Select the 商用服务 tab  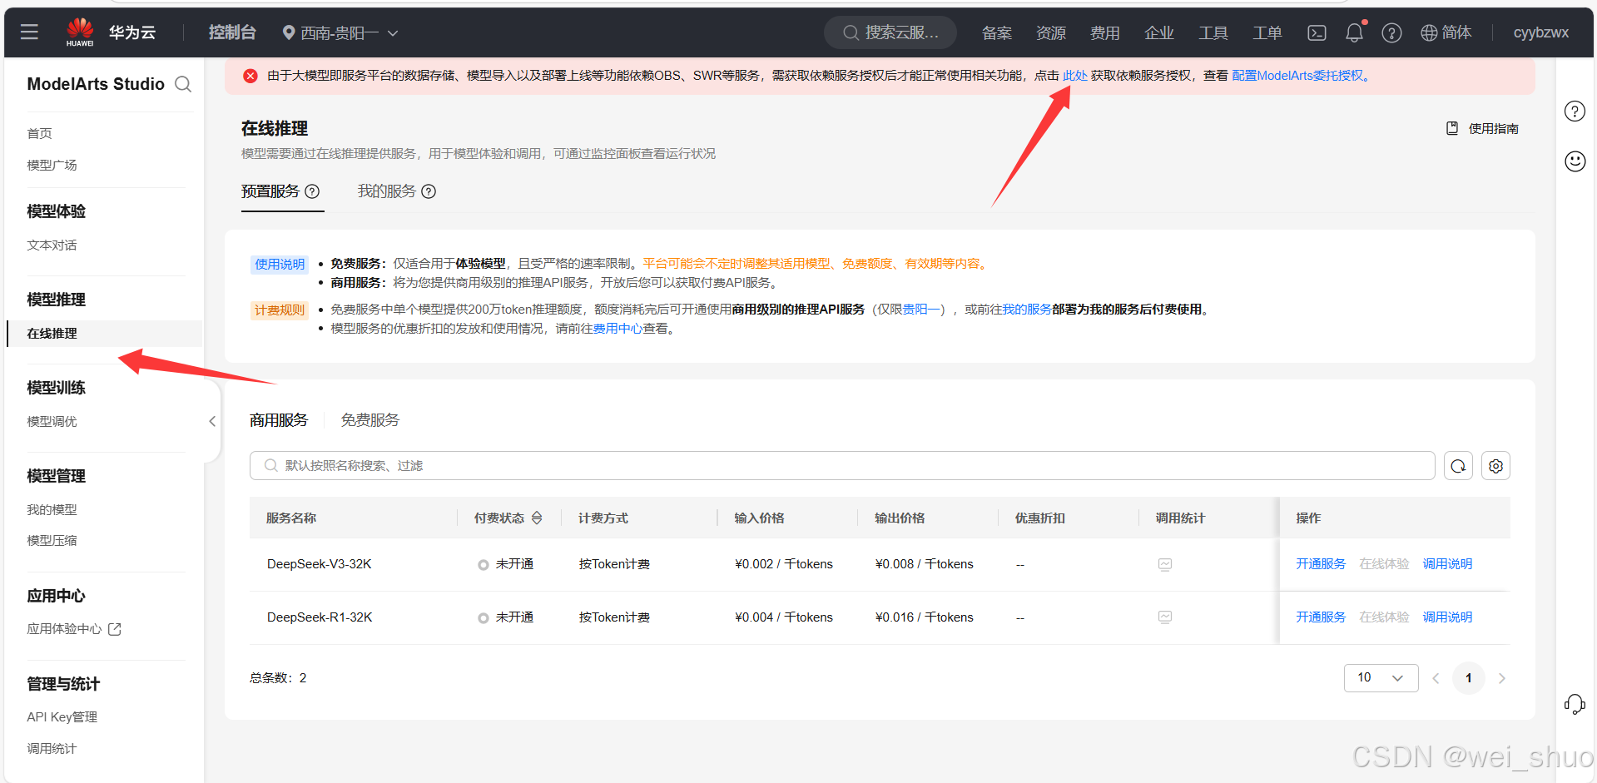(x=279, y=420)
